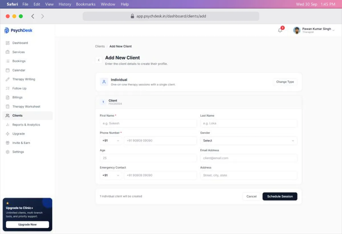Open Safari Bookmarks menu
This screenshot has width=342, height=234.
click(x=86, y=4)
